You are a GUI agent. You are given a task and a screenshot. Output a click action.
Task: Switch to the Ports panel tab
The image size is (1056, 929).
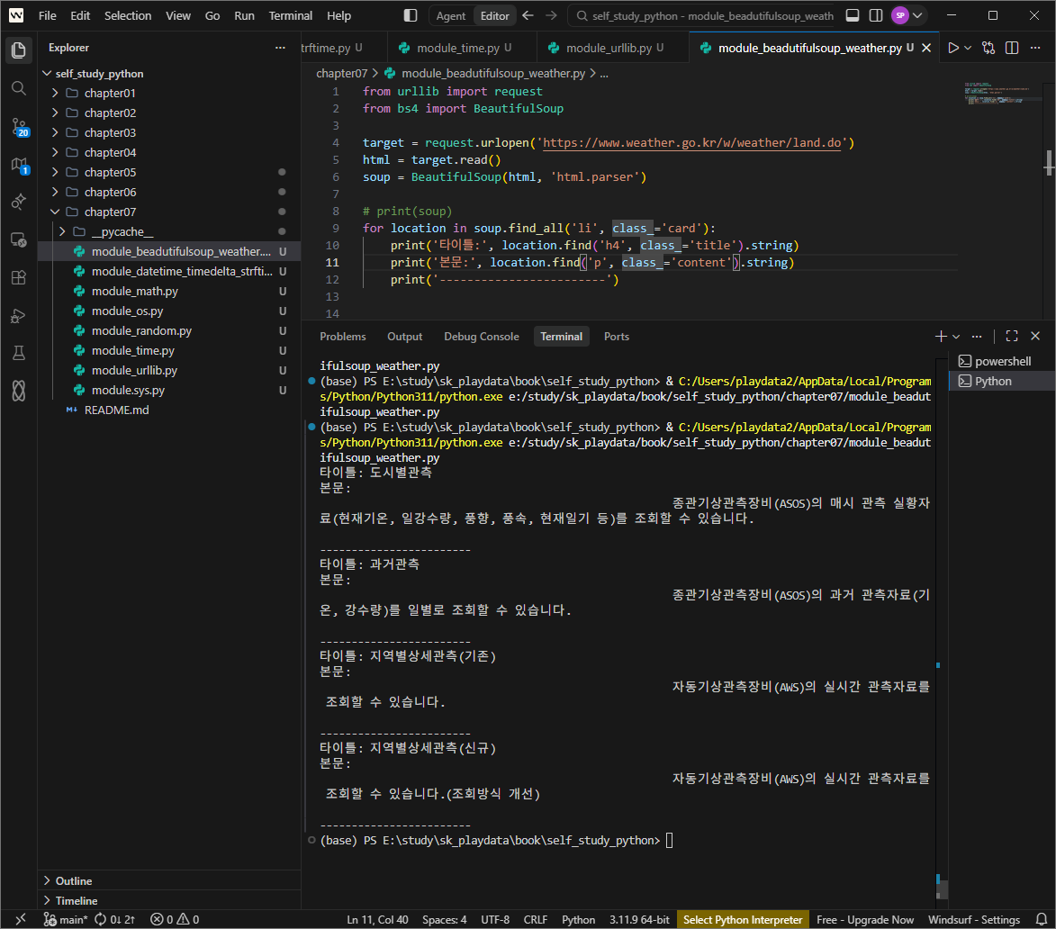pos(616,337)
